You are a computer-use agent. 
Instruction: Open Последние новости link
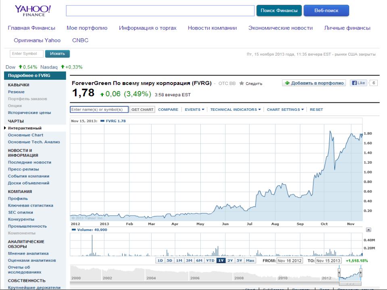(x=29, y=162)
